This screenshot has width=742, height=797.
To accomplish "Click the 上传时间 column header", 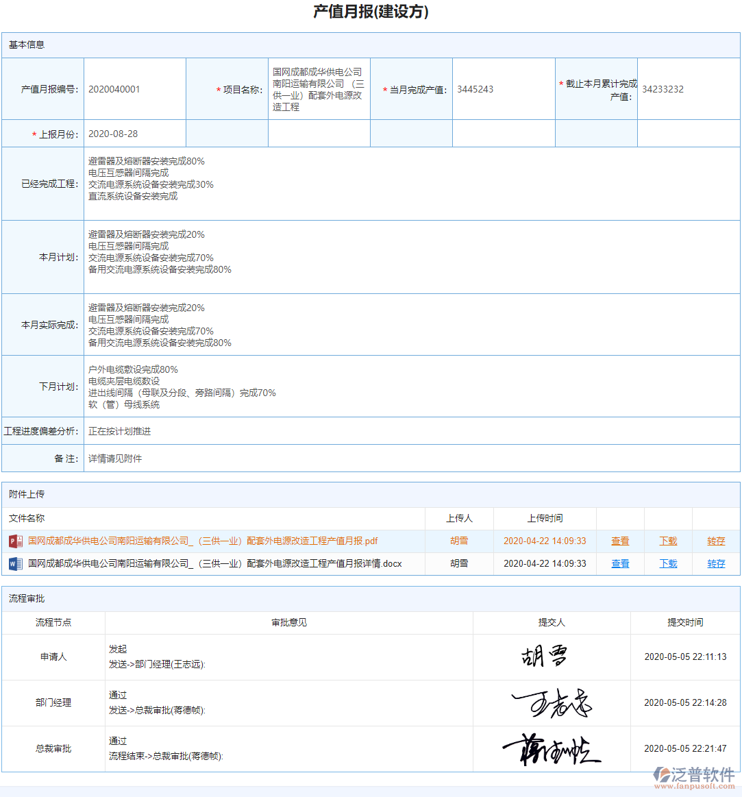I will tap(545, 518).
